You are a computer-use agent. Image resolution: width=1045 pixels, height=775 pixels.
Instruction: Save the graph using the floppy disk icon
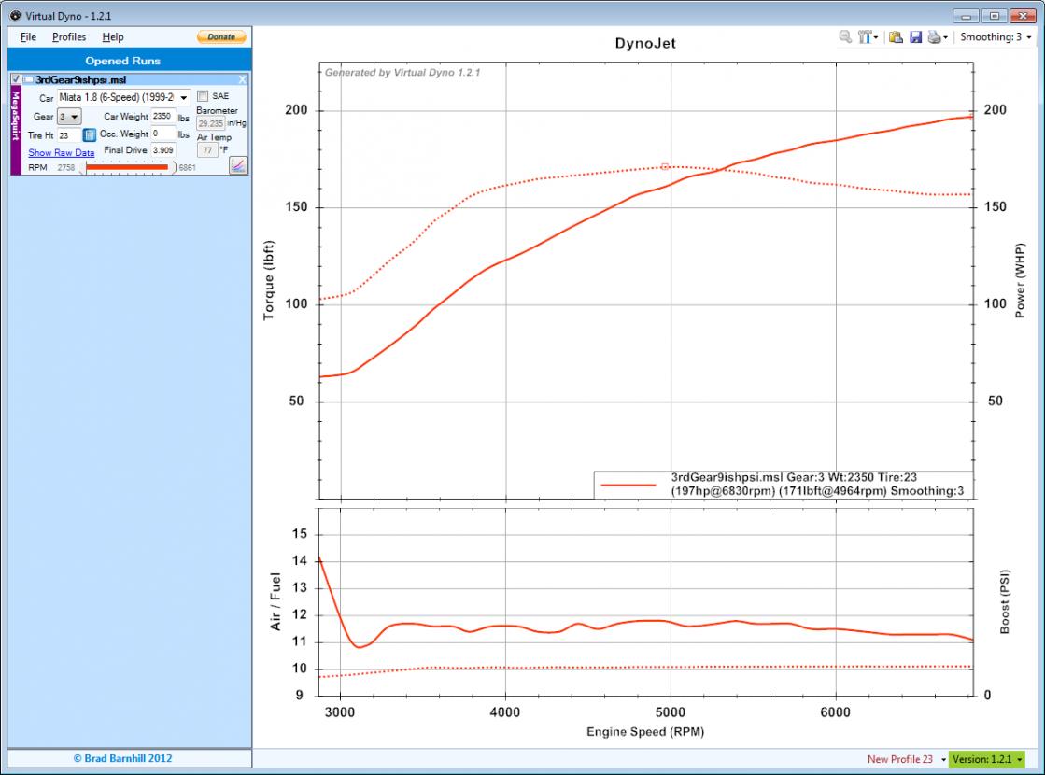915,37
